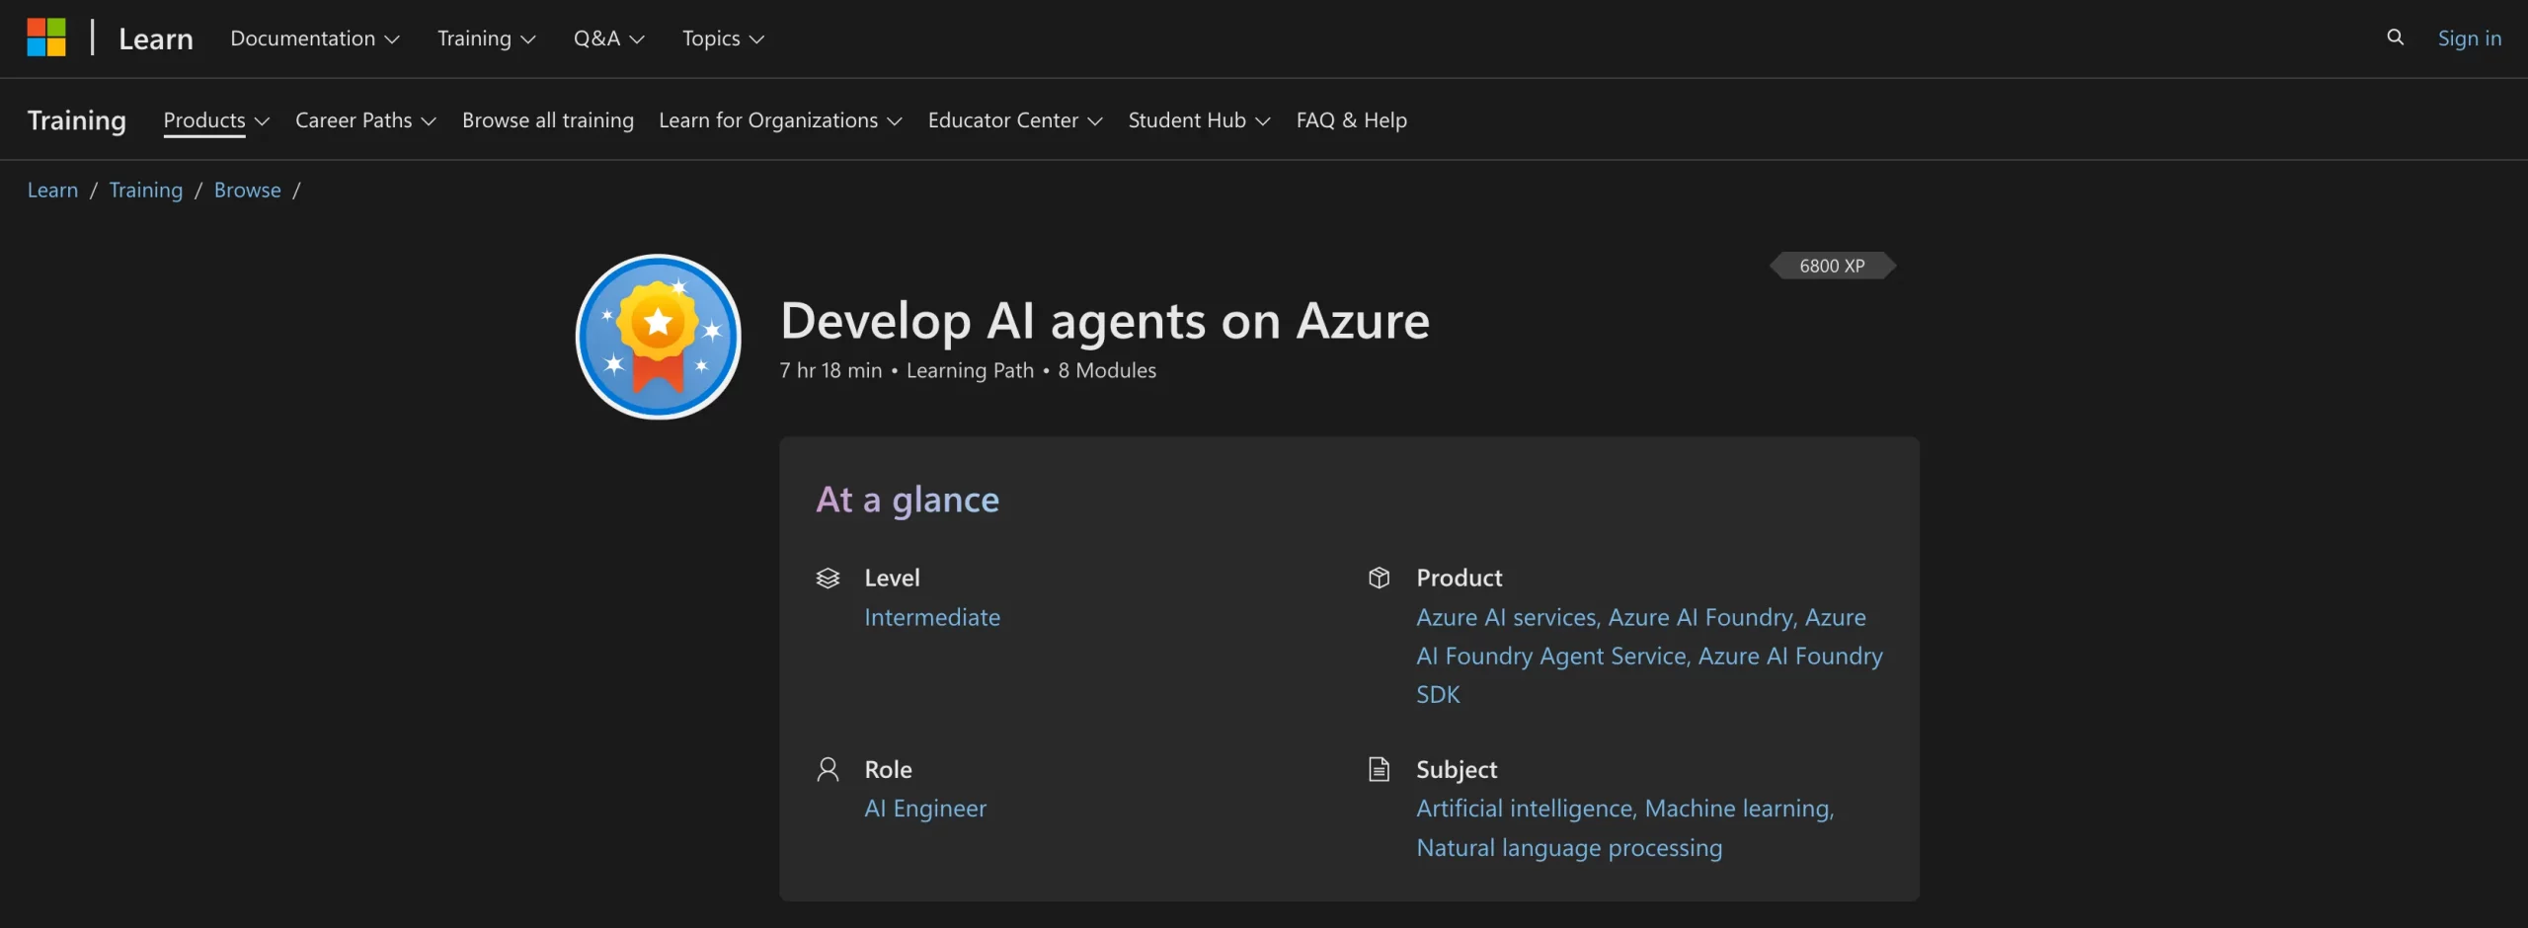Open the Intermediate level link
Screen dimensions: 2528x928
click(x=931, y=618)
